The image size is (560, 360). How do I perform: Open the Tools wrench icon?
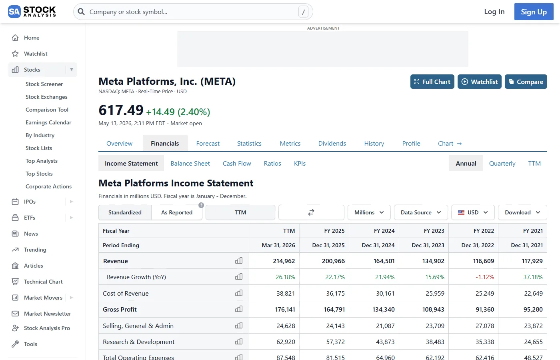tap(15, 344)
